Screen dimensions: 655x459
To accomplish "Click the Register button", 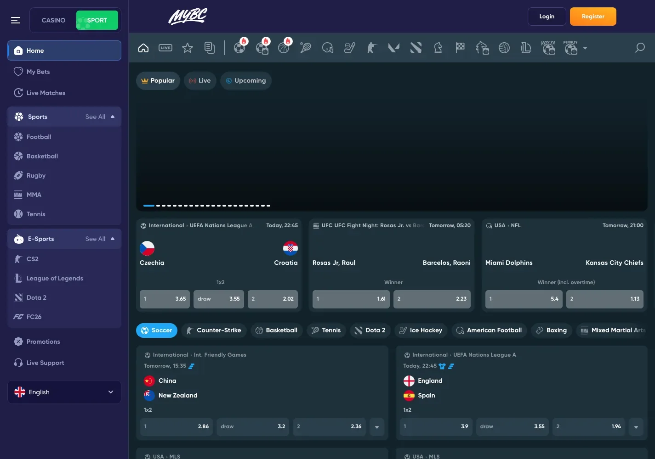I will [593, 17].
